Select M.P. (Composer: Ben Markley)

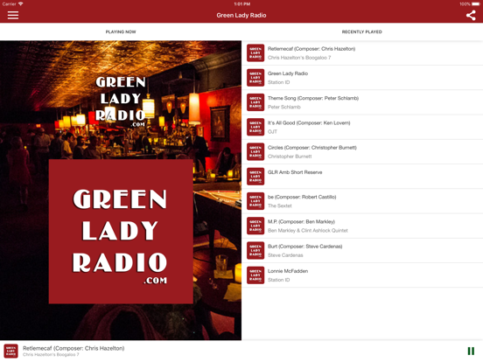pyautogui.click(x=301, y=221)
